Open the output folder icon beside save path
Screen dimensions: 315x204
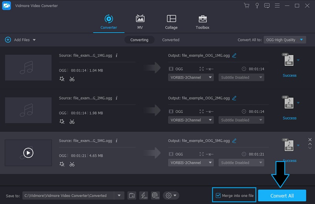132,195
